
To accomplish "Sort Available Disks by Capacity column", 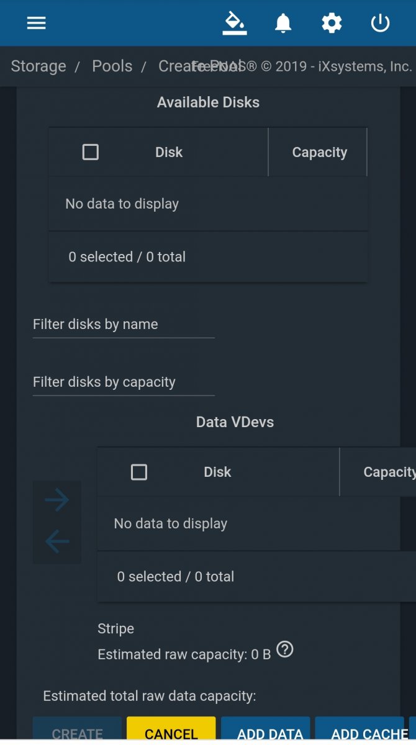I will (x=320, y=152).
